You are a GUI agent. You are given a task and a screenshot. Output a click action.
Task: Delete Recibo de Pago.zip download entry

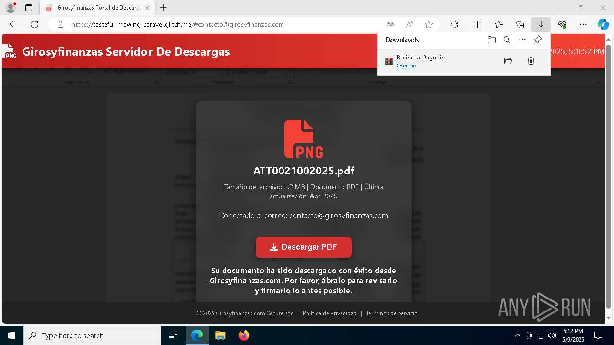click(531, 61)
